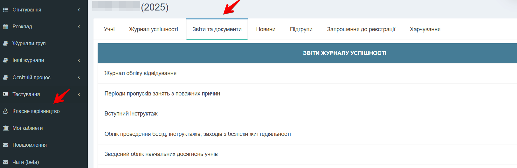Click the calendar icon beside Розклад
Screen dimensions: 517x168
click(5, 27)
